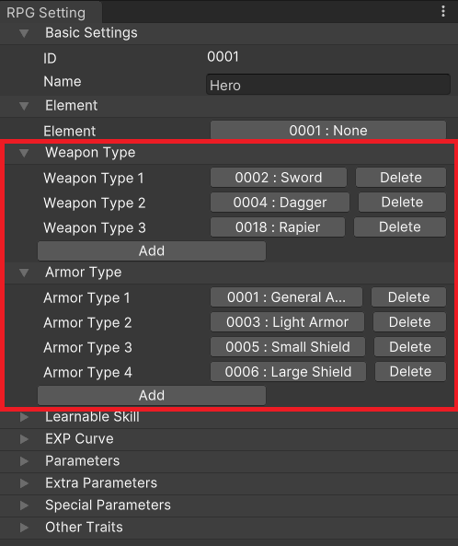The image size is (458, 546).
Task: Collapse the Weapon Type section
Action: (24, 153)
